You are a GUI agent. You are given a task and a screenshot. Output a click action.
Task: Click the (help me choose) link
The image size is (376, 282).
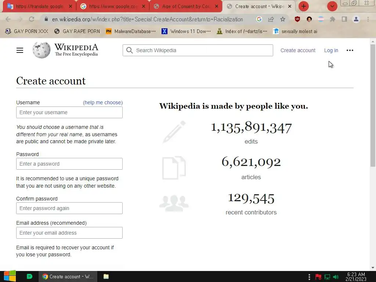[103, 102]
